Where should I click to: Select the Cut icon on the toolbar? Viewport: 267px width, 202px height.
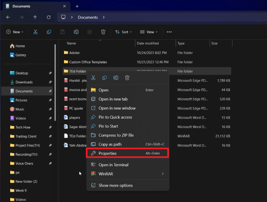click(35, 32)
